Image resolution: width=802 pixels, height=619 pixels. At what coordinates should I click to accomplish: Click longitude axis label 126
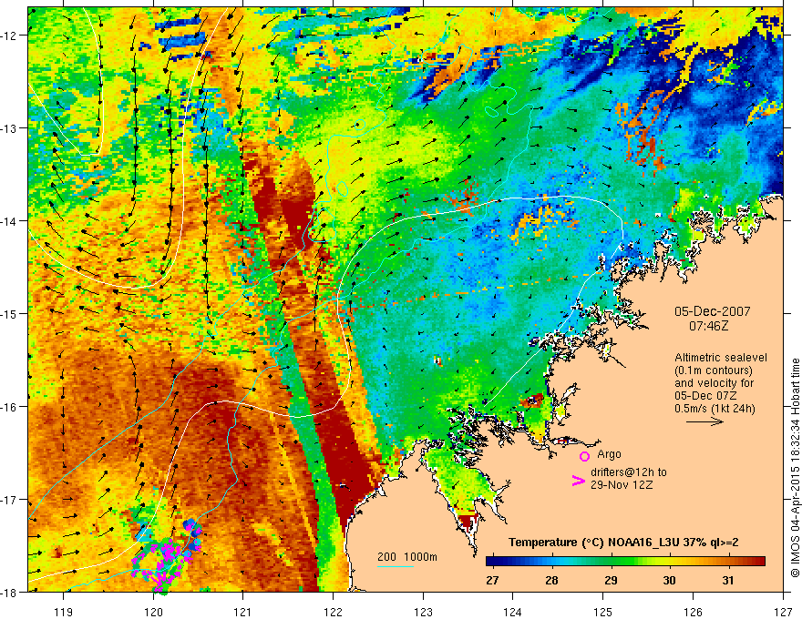point(693,612)
